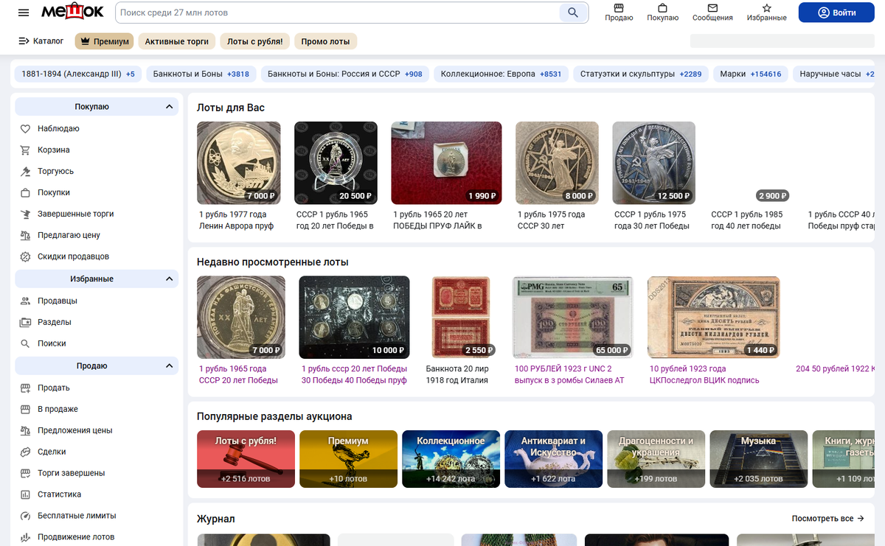
Task: Click Предложения цены sidebar icon
Action: coord(25,431)
